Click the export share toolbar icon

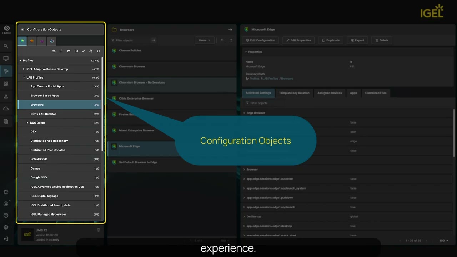tap(69, 51)
